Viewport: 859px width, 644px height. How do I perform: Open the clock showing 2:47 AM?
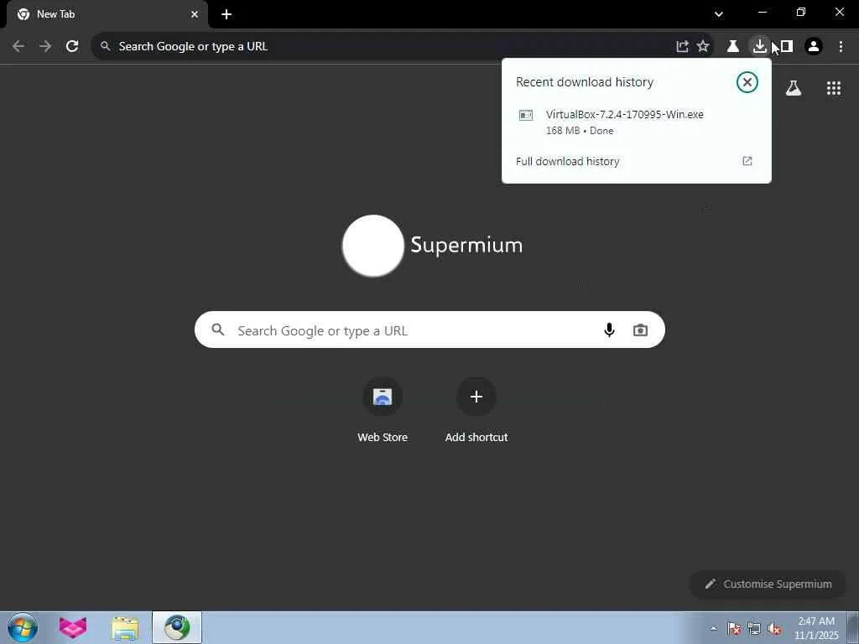point(816,628)
